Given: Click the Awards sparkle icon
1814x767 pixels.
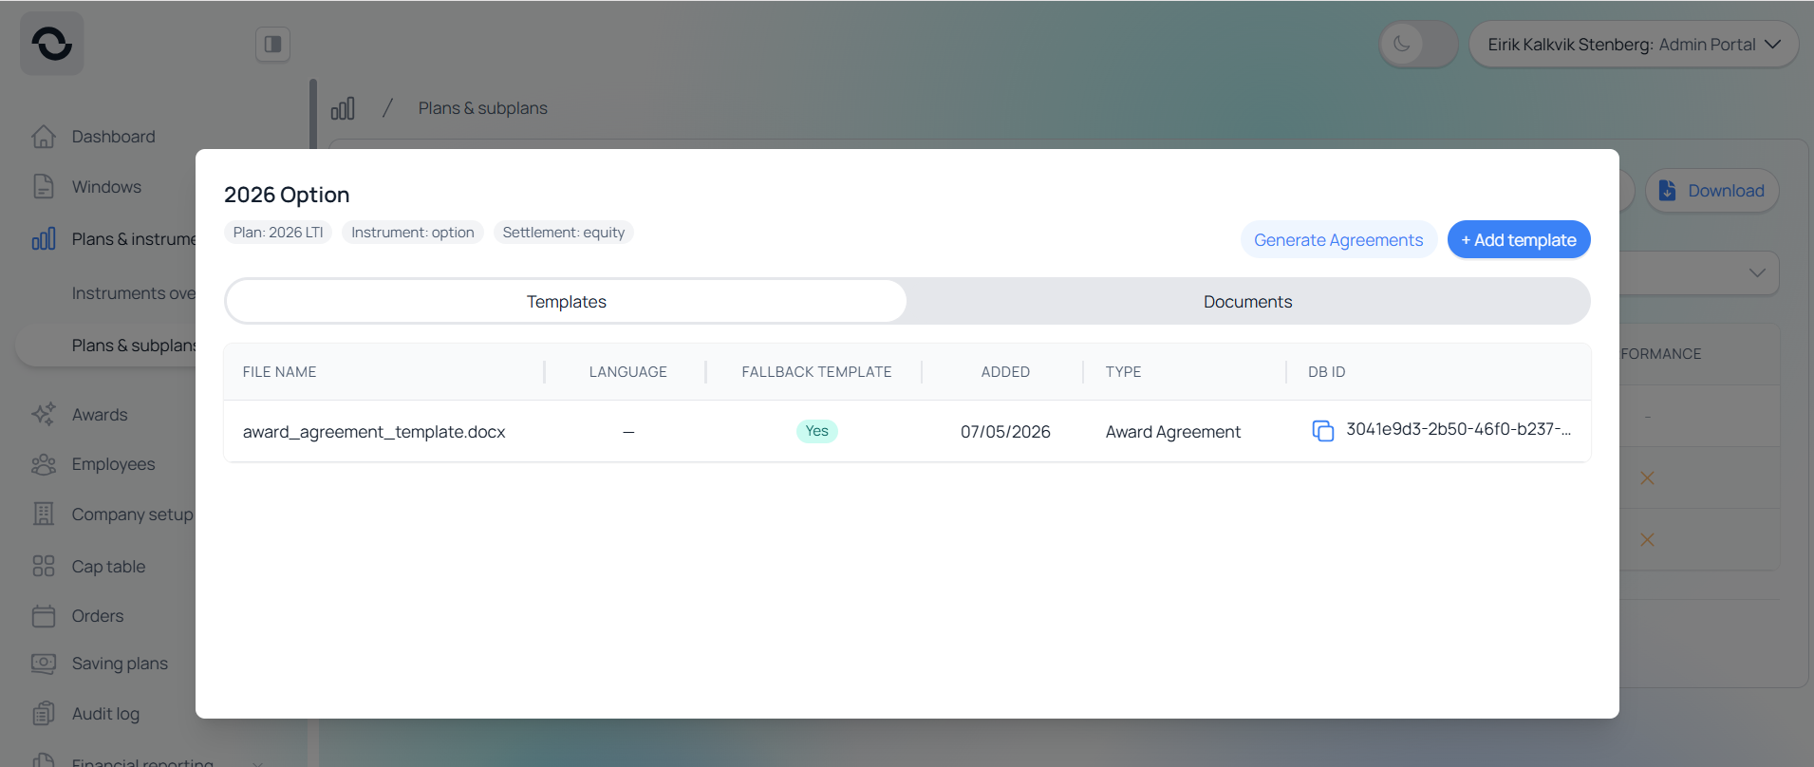Looking at the screenshot, I should tap(44, 414).
